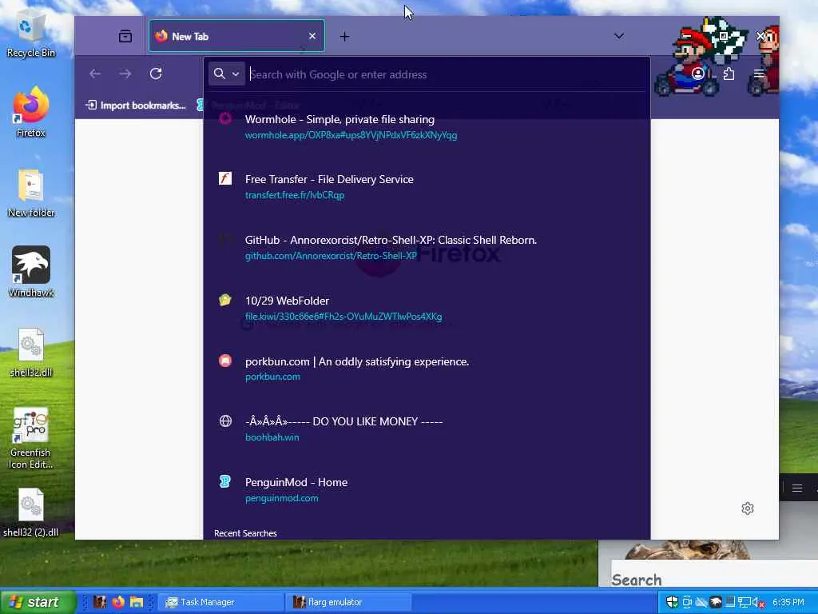
Task: Click the wormhole.app URL link
Action: point(351,135)
